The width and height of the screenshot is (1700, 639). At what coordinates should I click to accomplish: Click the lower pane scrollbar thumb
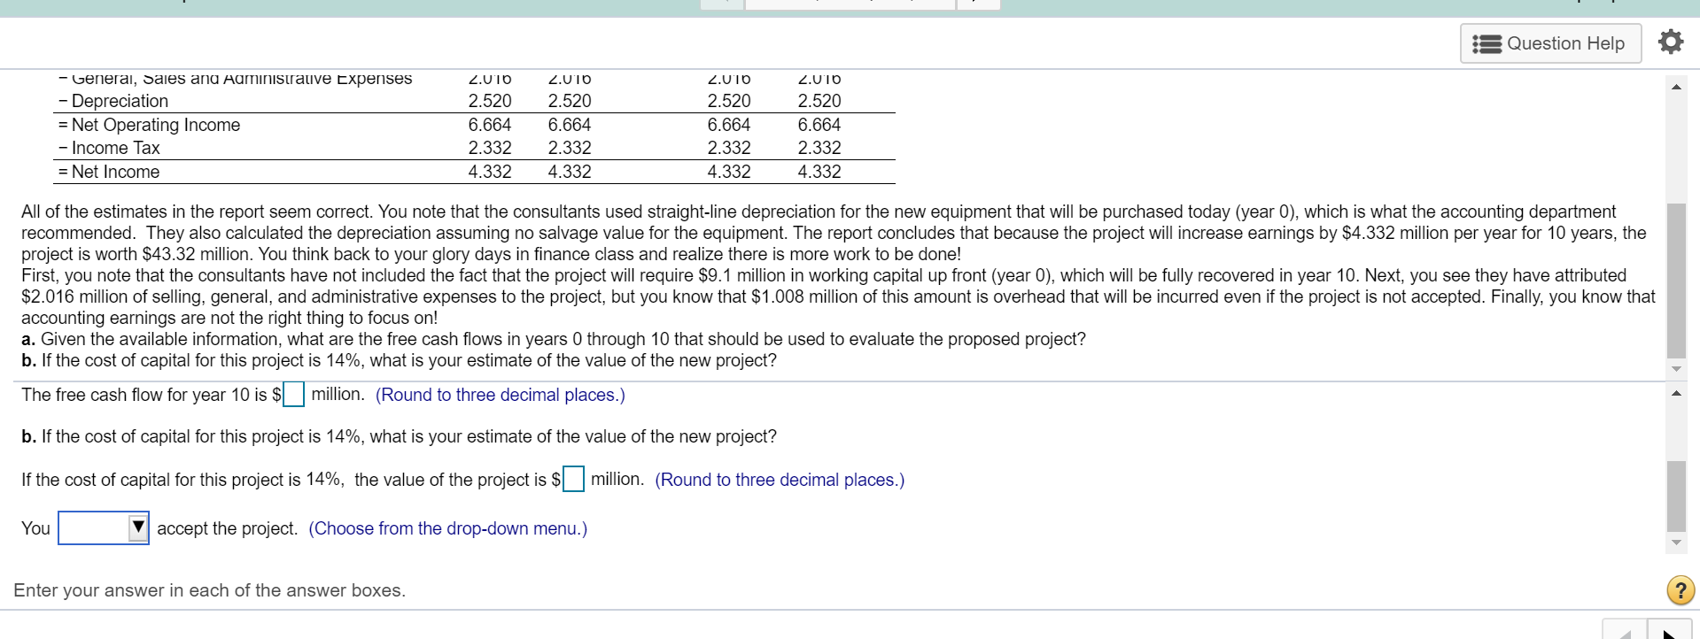tap(1676, 496)
